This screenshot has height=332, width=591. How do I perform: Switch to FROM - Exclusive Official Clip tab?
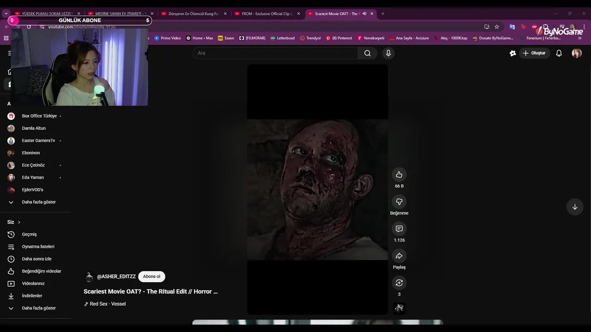coord(266,14)
